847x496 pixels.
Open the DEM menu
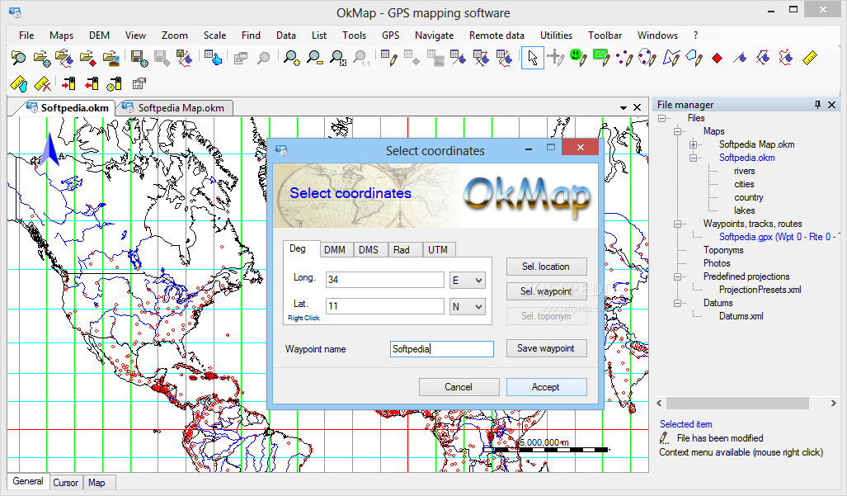[x=100, y=35]
